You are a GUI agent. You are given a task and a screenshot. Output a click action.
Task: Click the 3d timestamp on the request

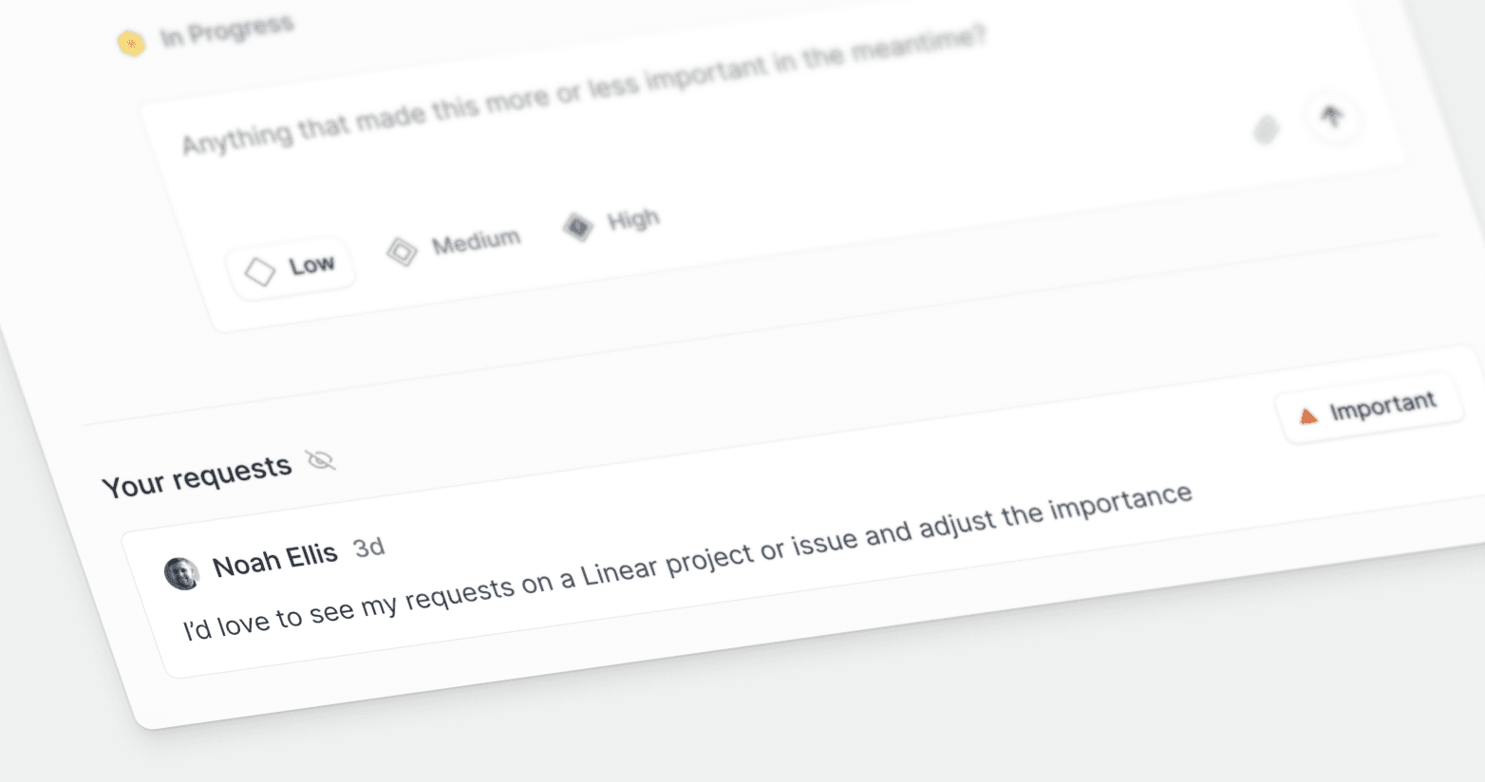tap(368, 548)
